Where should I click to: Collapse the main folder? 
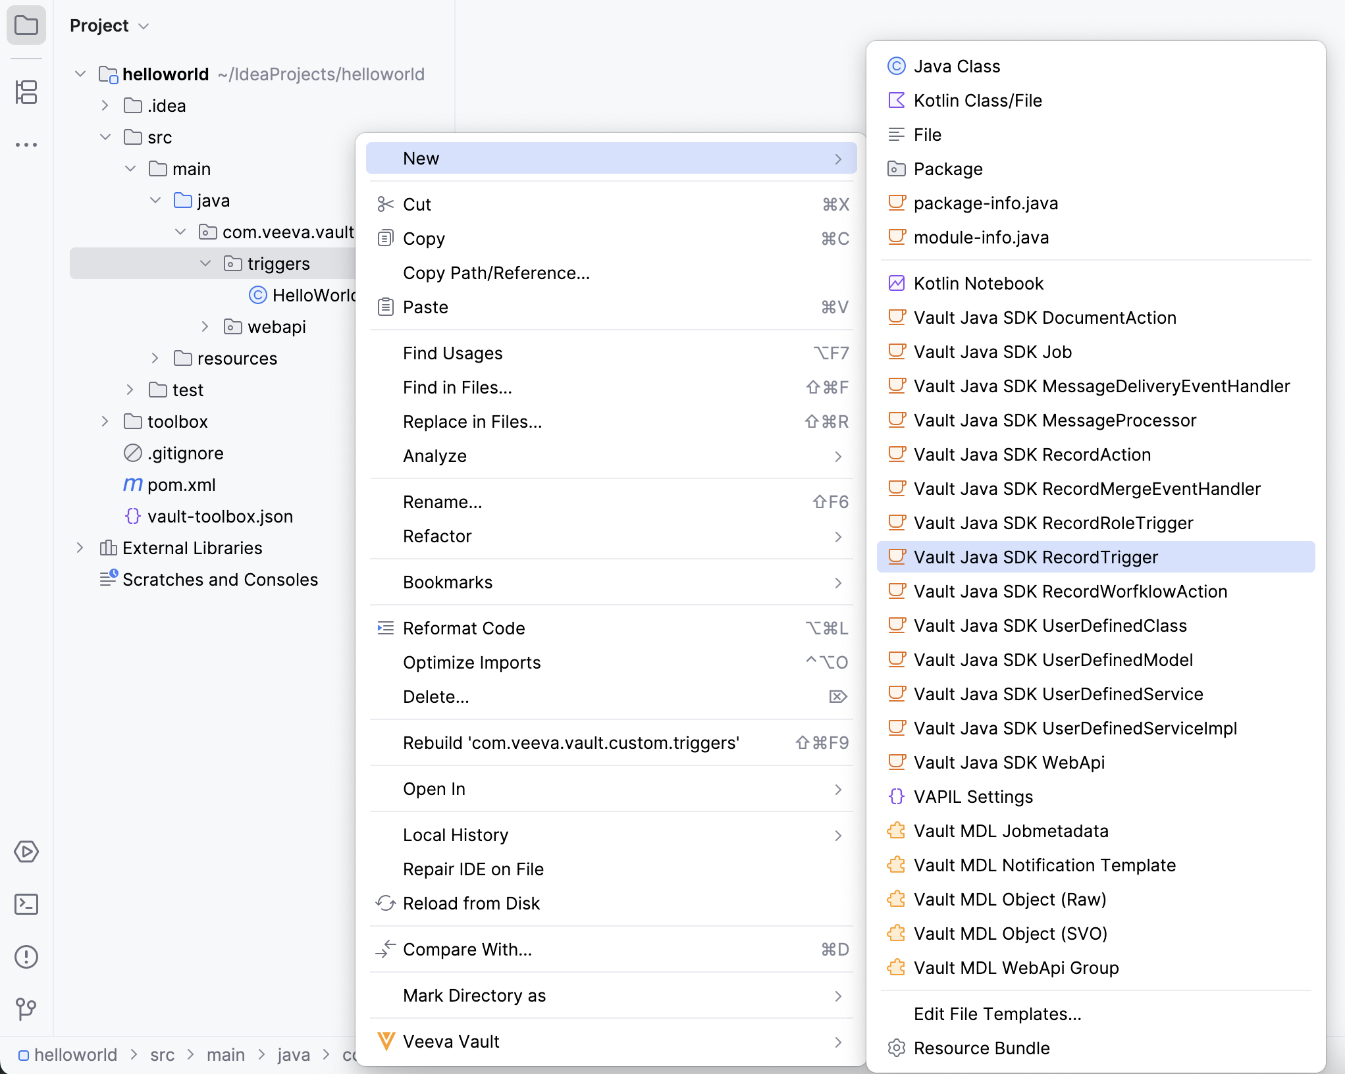(x=130, y=168)
